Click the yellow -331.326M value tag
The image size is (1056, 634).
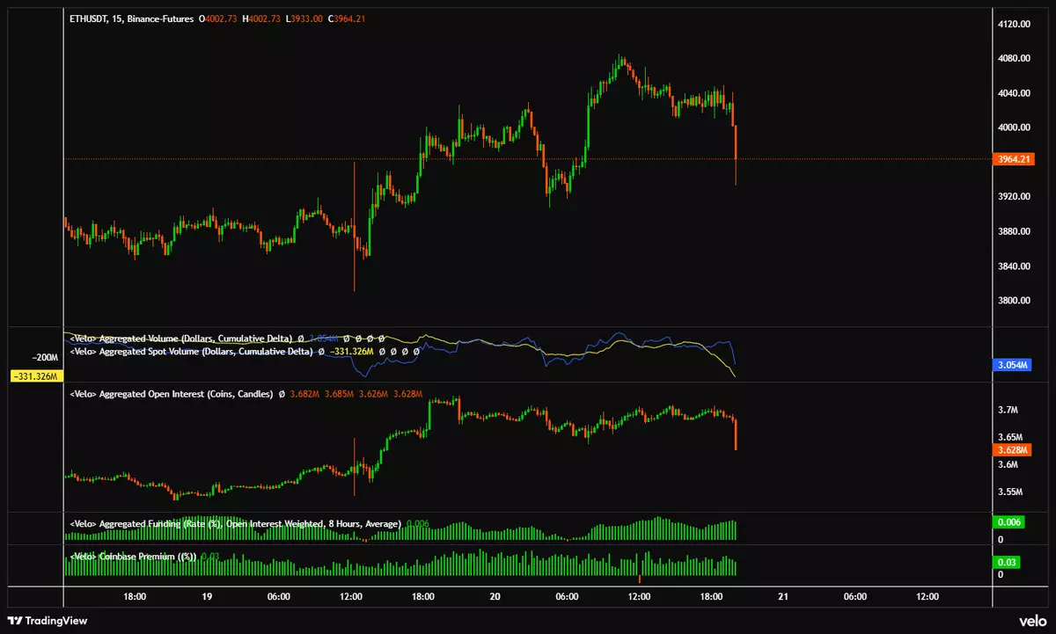click(36, 376)
